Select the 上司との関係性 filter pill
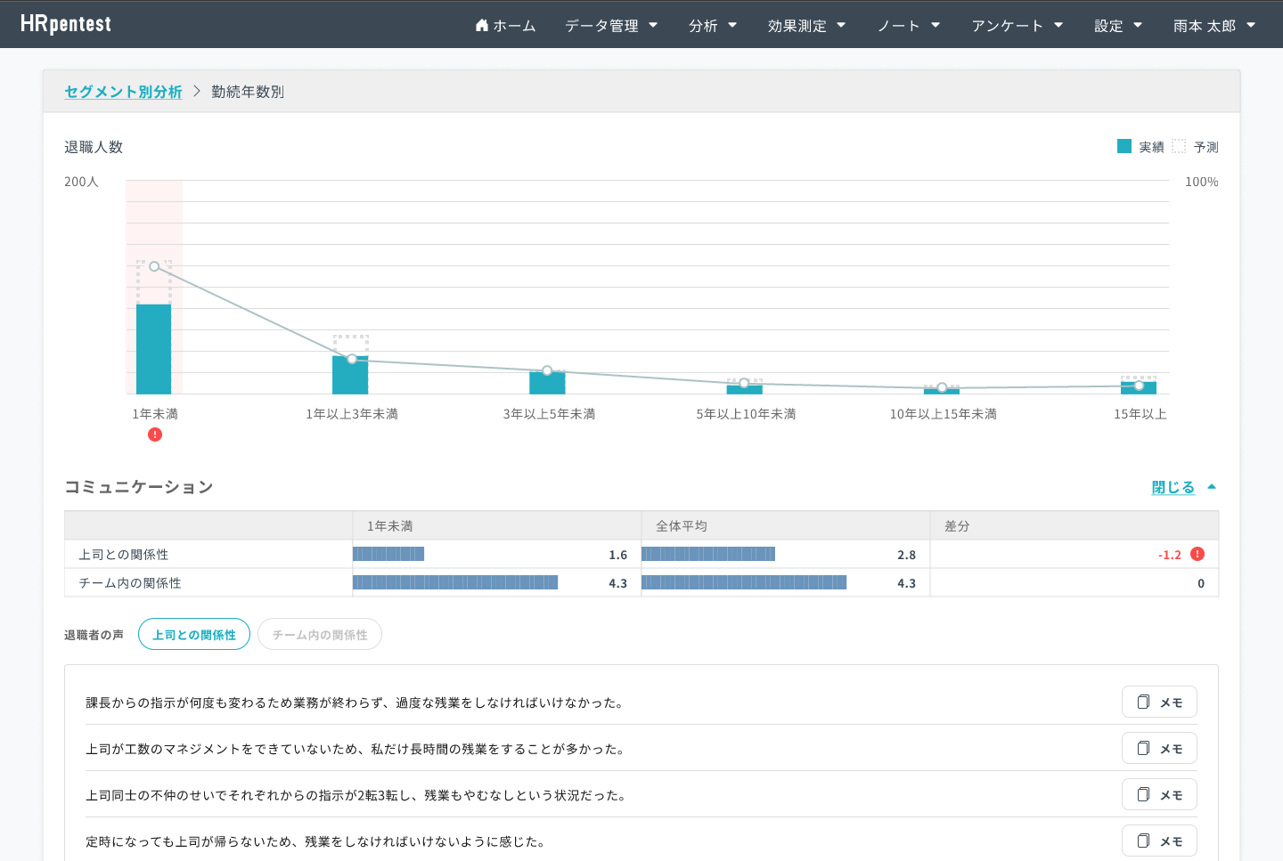The width and height of the screenshot is (1283, 861). pyautogui.click(x=194, y=635)
